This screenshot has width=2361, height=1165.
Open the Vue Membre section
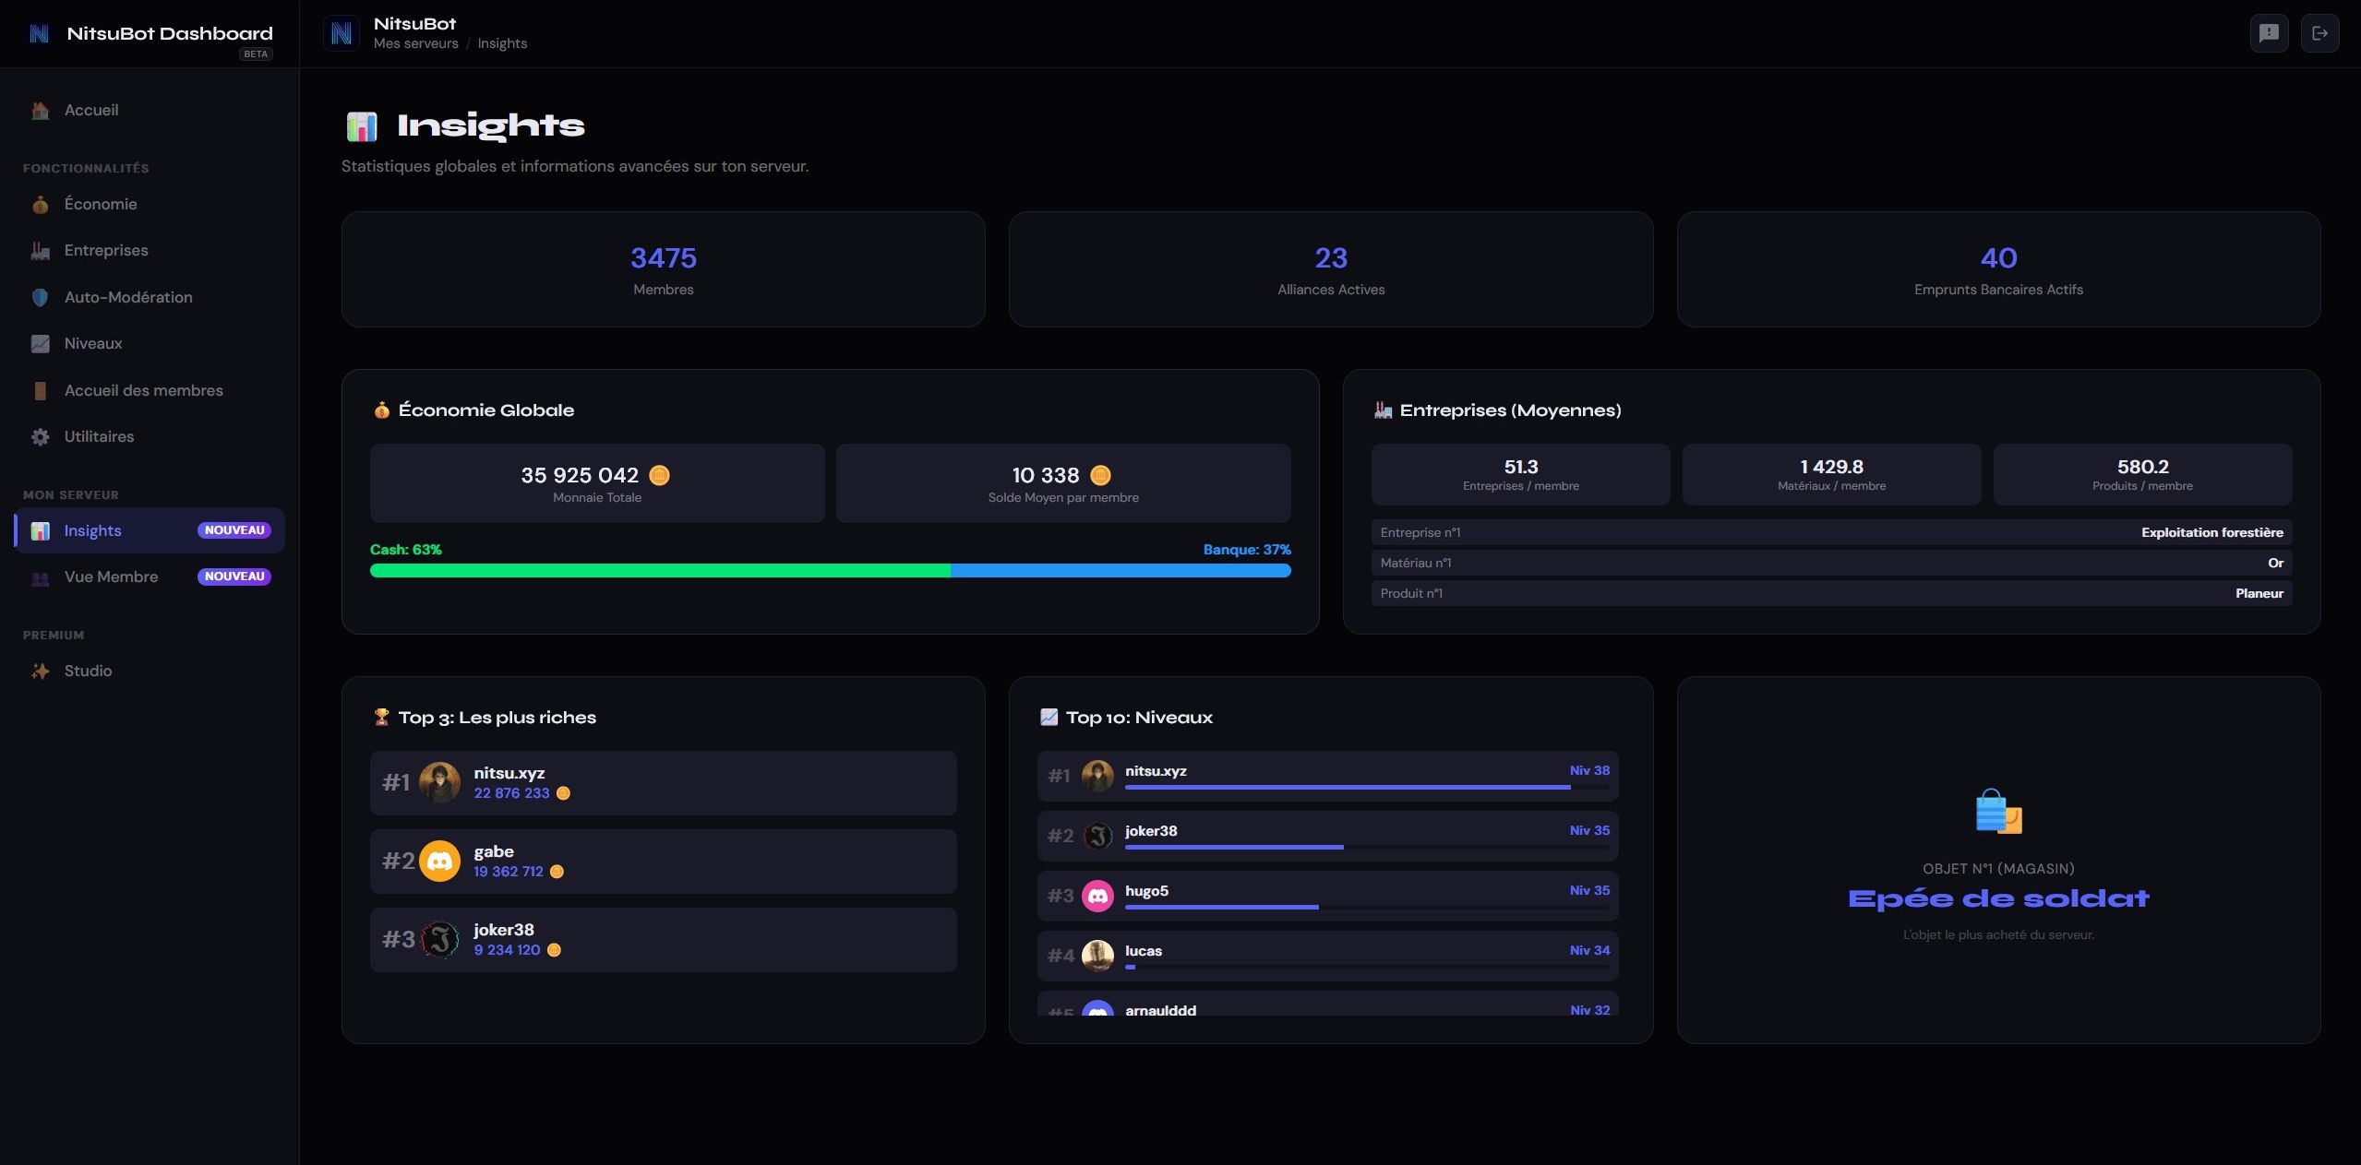[x=110, y=577]
